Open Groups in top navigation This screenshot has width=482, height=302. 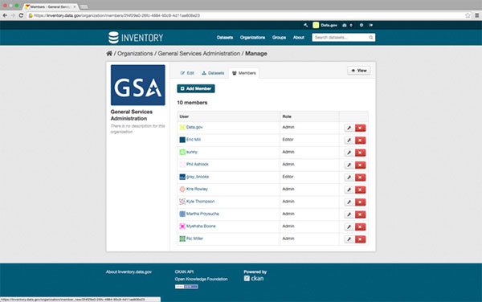(279, 38)
